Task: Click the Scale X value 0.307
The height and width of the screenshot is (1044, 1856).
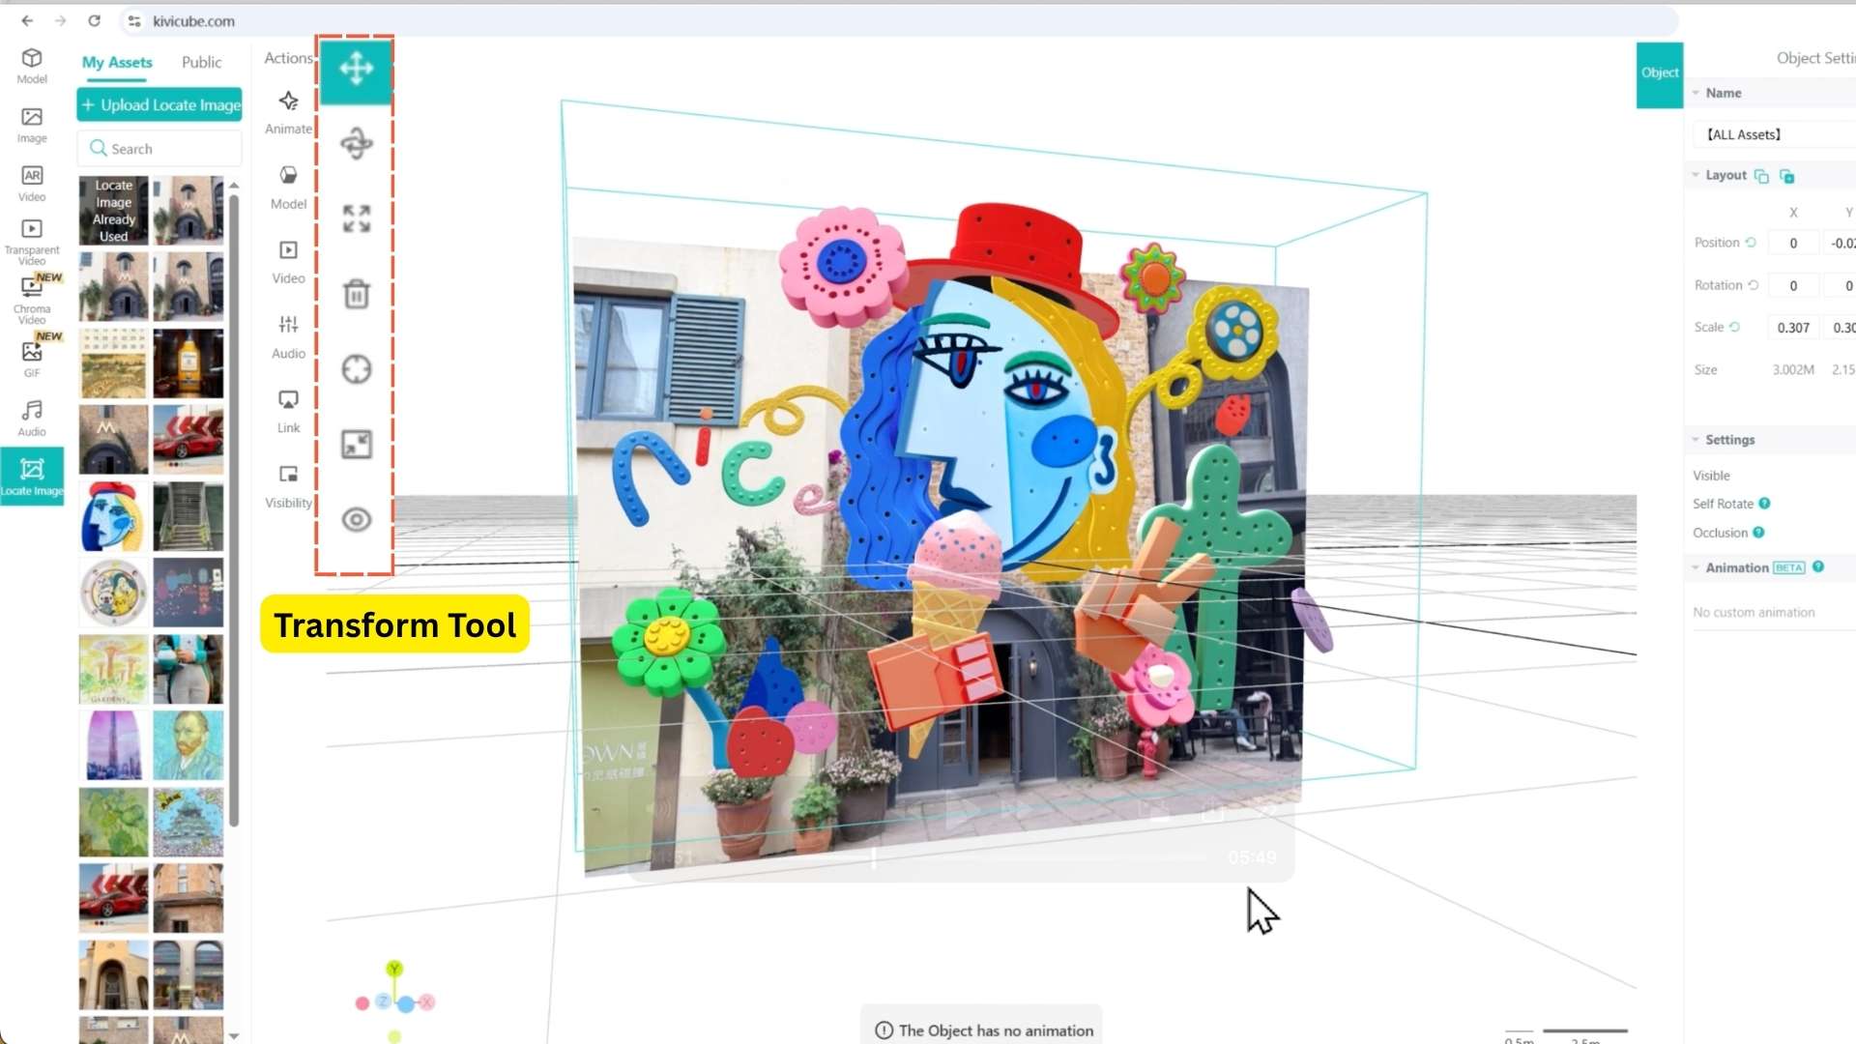Action: click(1793, 328)
